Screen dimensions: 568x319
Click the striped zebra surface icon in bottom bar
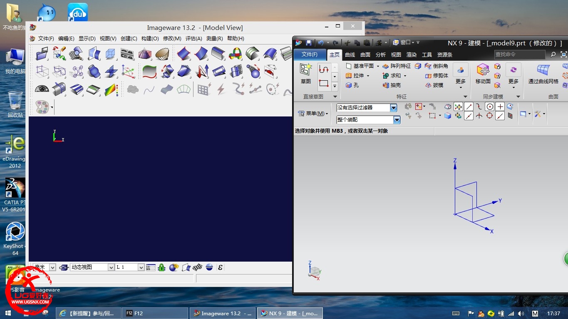click(198, 267)
